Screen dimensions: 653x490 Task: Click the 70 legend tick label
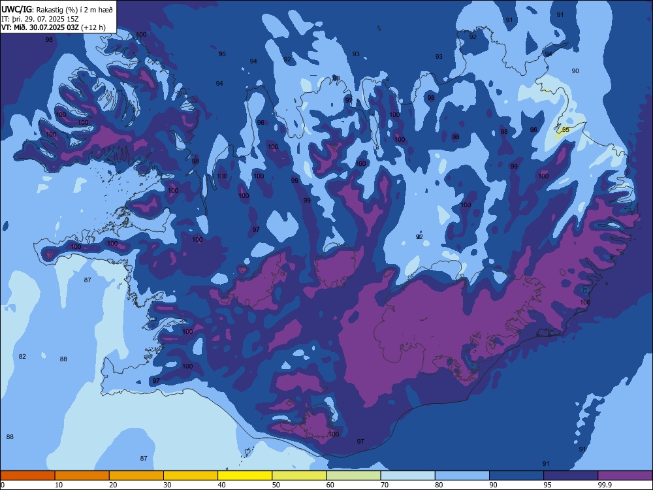[x=385, y=485]
